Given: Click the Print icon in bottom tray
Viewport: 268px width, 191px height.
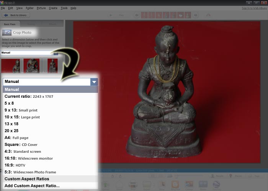Looking at the screenshot, I should click(133, 185).
